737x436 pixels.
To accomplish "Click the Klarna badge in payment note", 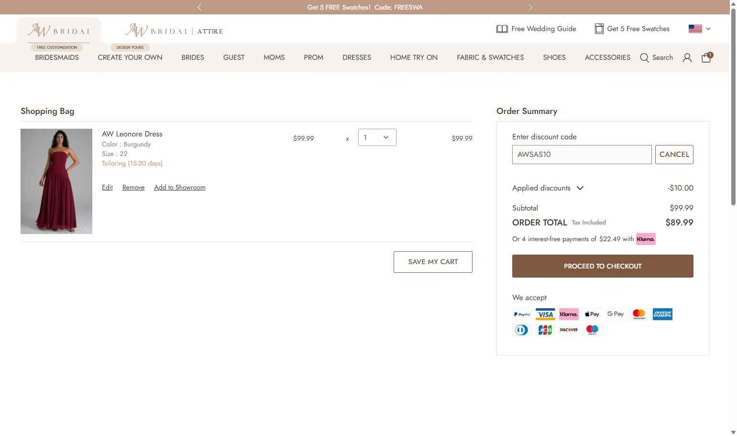I will coord(646,239).
